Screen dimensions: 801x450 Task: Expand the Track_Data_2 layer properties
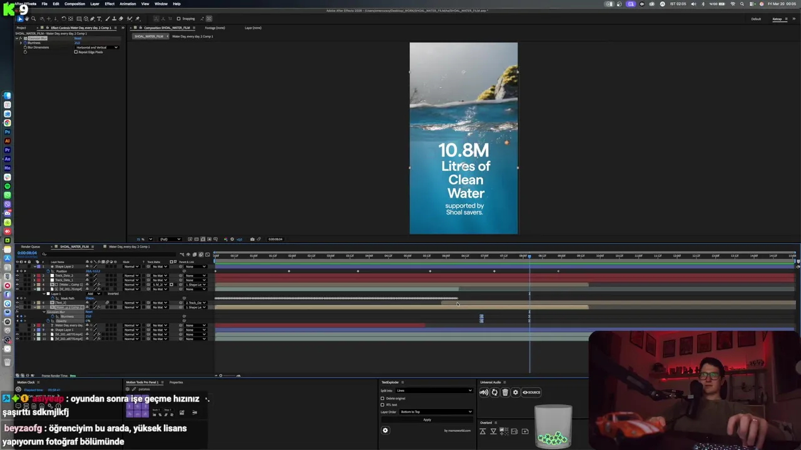[x=34, y=276]
